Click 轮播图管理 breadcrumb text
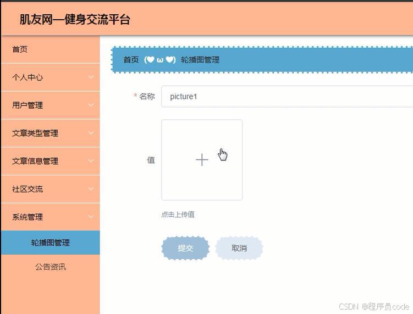This screenshot has height=314, width=413. tap(200, 60)
